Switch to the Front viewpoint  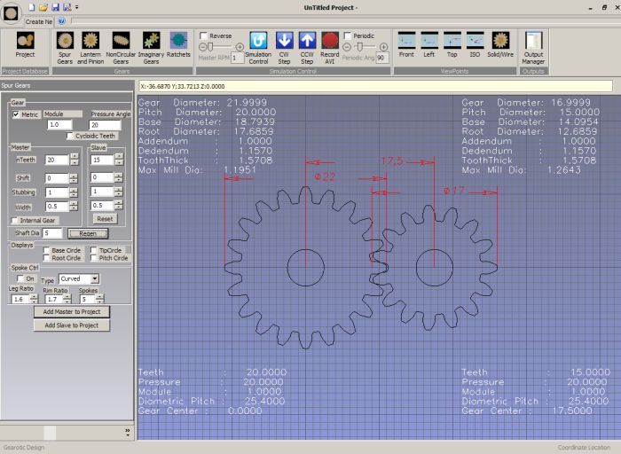406,44
